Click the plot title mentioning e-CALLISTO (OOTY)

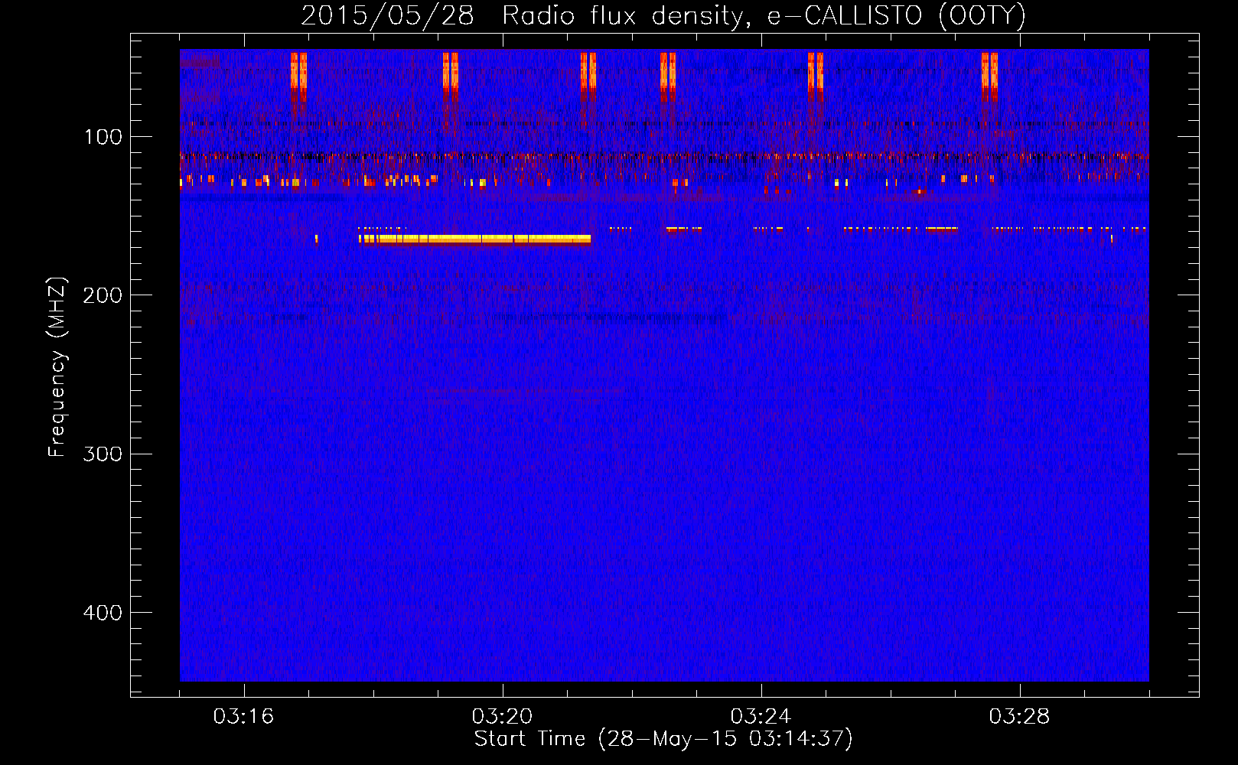point(663,15)
